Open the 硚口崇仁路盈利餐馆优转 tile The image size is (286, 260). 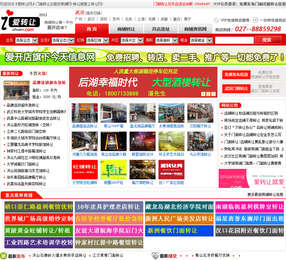39,207
